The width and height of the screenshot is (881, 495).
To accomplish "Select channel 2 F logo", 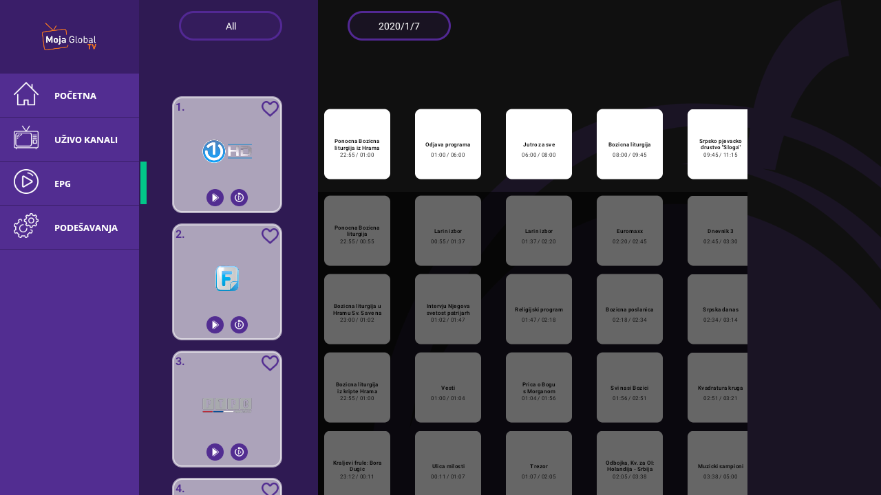I will 227,278.
